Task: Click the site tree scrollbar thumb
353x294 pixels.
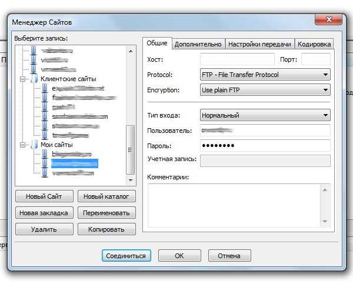Action: [131, 150]
